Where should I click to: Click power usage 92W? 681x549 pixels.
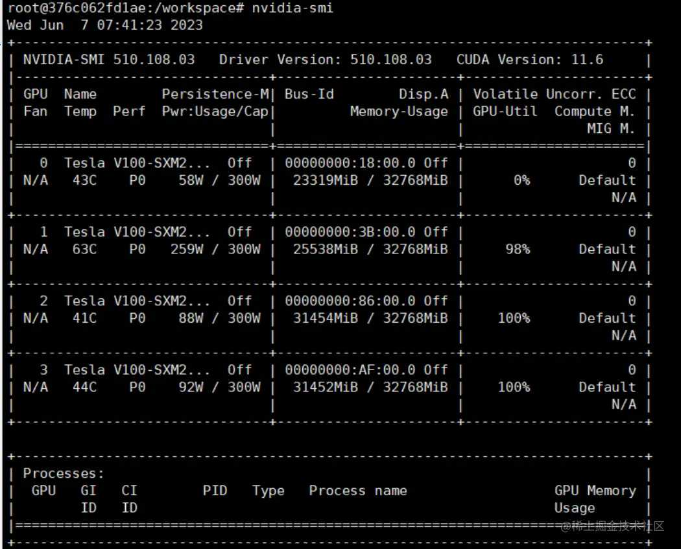(x=191, y=387)
